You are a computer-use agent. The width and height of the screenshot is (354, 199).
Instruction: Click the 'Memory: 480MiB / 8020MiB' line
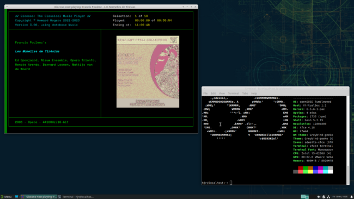[313, 161]
